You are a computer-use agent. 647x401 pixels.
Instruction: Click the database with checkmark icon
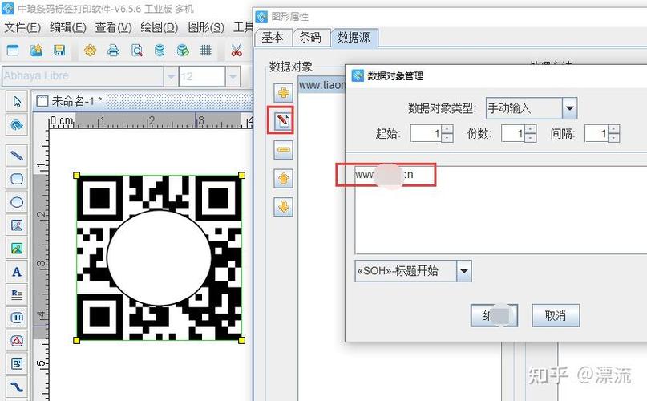point(182,51)
